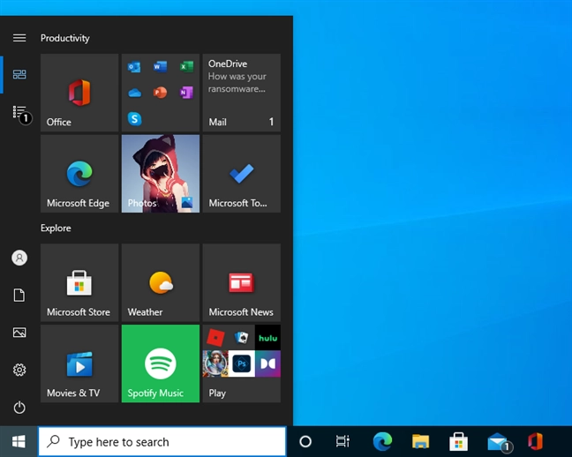Image resolution: width=572 pixels, height=457 pixels.
Task: Open the Pictures folder from Start sidebar
Action: pos(19,333)
